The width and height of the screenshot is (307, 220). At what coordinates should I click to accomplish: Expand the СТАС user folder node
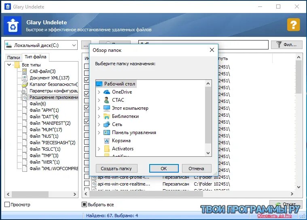pyautogui.click(x=99, y=100)
